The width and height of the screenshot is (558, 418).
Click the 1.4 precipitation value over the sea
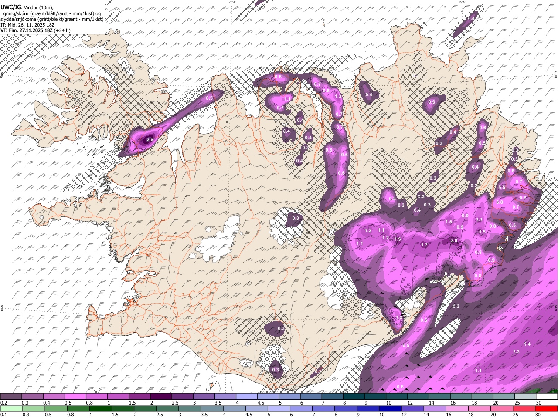tap(527, 344)
